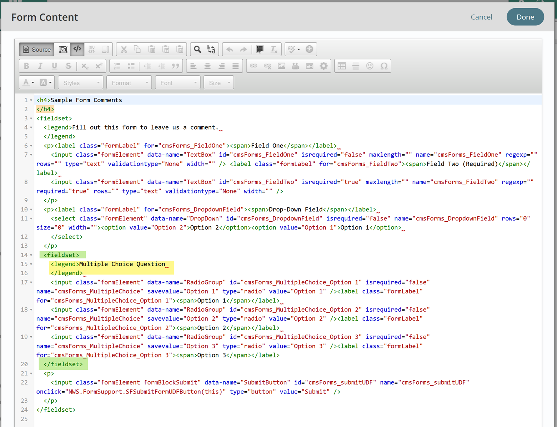Image resolution: width=557 pixels, height=427 pixels.
Task: Open the Replace tool icon
Action: 211,49
